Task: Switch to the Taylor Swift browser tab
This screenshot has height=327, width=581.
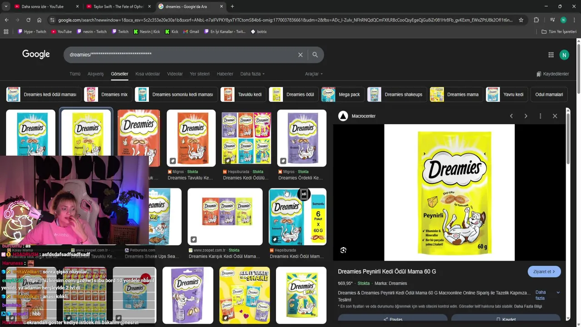Action: pos(118,6)
